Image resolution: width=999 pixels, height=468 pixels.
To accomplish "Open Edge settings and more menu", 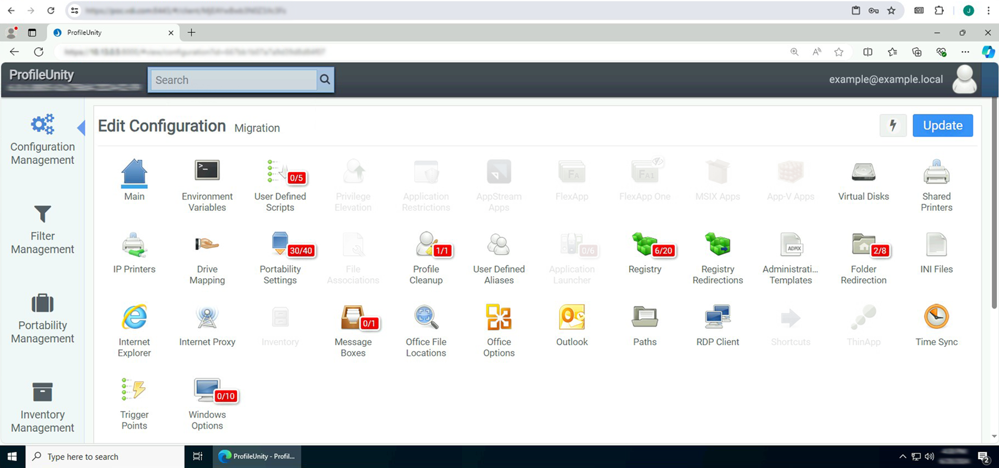I will click(965, 51).
